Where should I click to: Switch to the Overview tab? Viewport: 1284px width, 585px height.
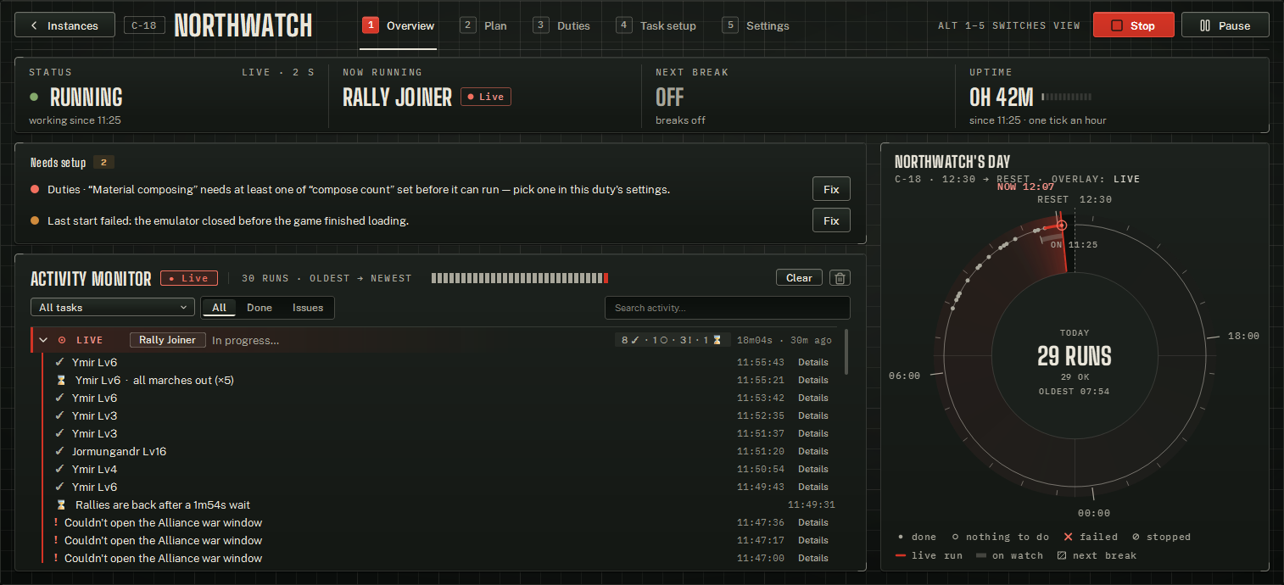click(399, 25)
